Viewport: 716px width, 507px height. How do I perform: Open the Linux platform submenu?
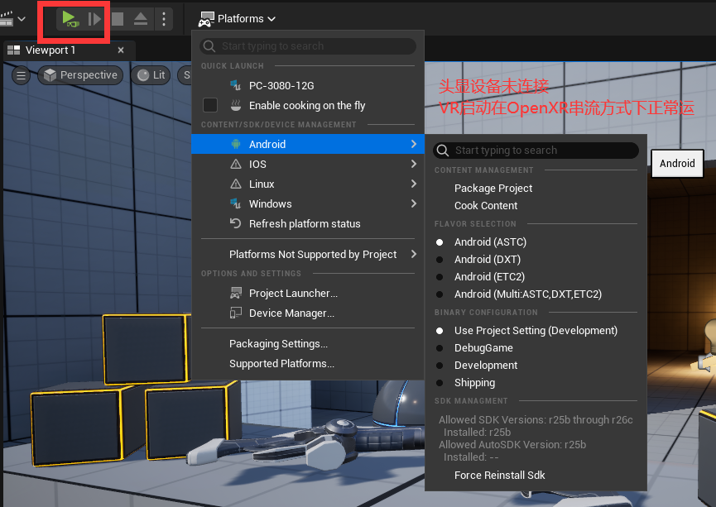click(x=308, y=184)
